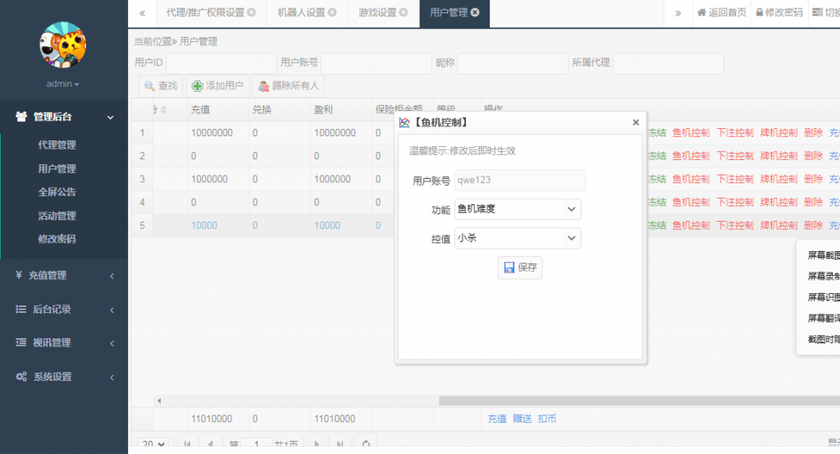
Task: Click the 用户ID search input field
Action: pyautogui.click(x=221, y=63)
